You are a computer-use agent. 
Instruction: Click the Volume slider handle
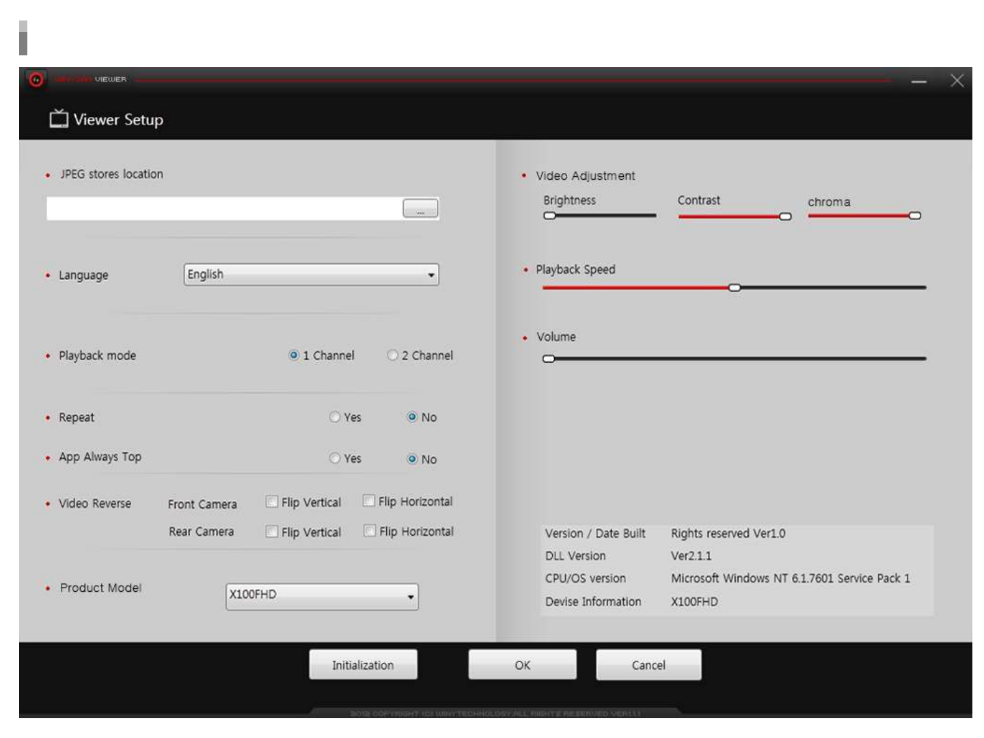tap(549, 359)
